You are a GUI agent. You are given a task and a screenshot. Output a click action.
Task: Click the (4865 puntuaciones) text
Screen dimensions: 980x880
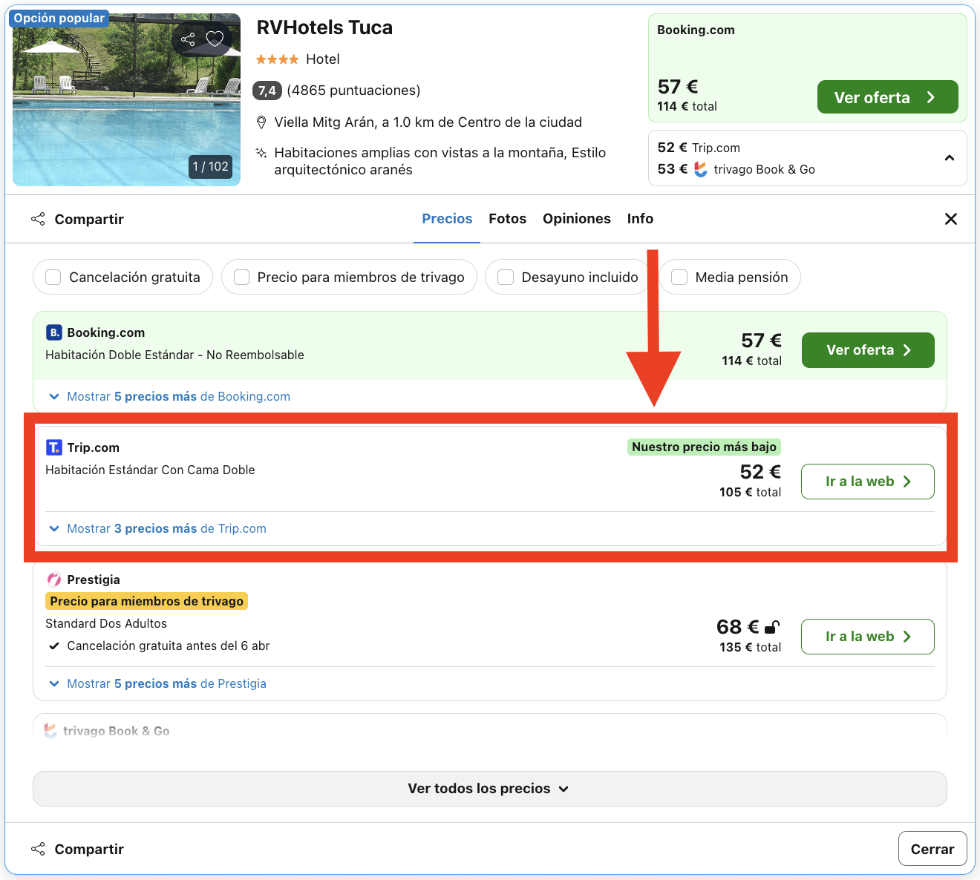pyautogui.click(x=353, y=91)
